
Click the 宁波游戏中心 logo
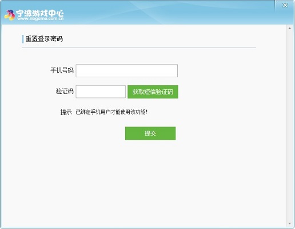click(34, 15)
